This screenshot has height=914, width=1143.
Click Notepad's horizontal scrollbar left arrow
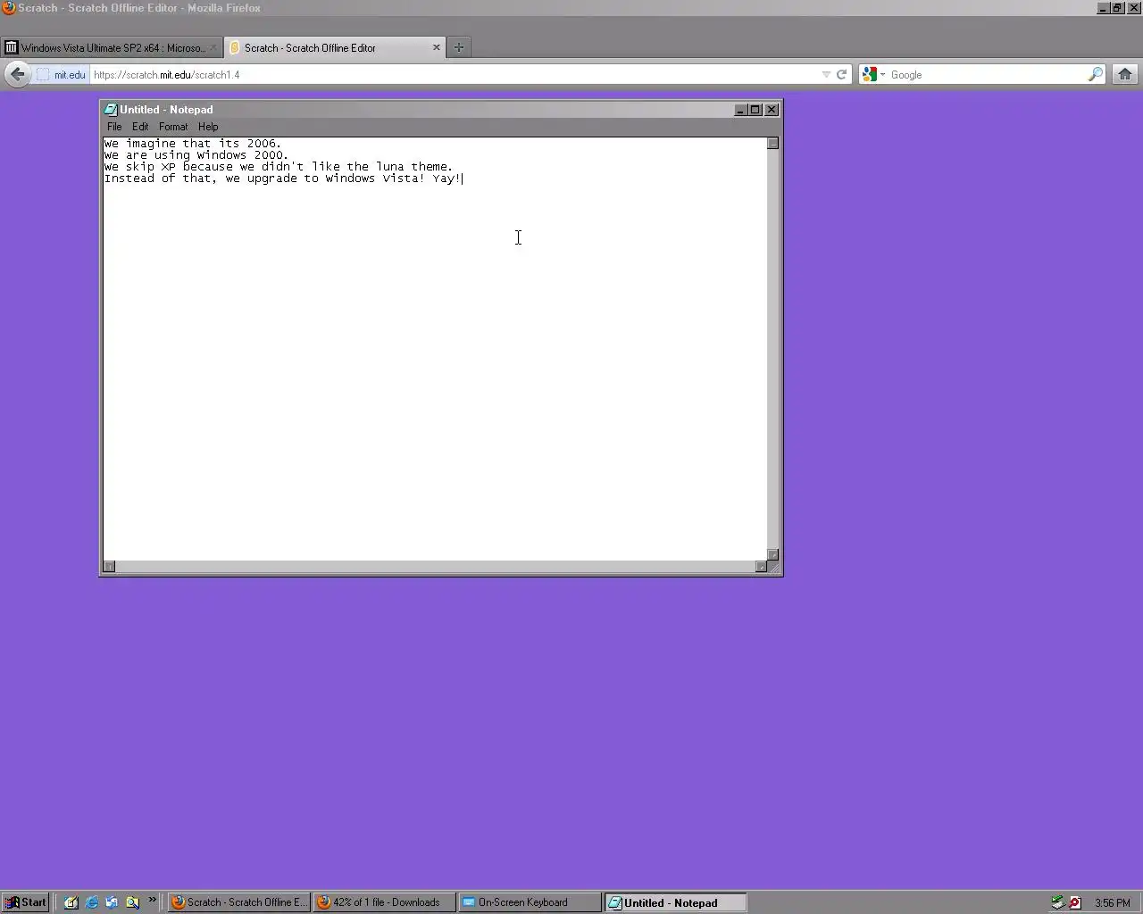(x=109, y=567)
